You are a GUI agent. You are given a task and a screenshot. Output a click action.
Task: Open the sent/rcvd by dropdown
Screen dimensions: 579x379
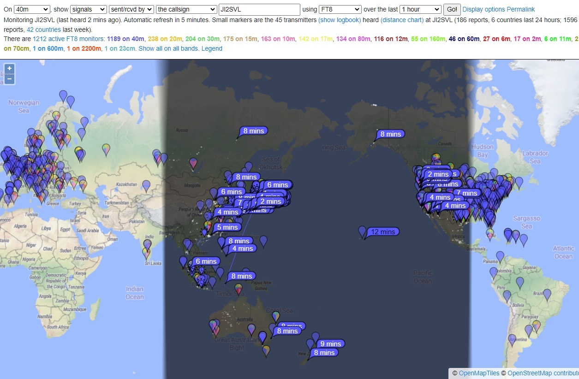(131, 9)
